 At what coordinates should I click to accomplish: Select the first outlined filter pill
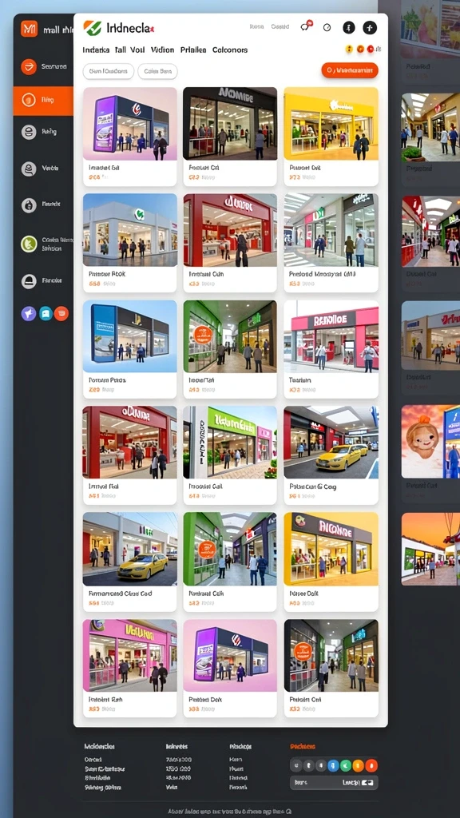coord(109,71)
